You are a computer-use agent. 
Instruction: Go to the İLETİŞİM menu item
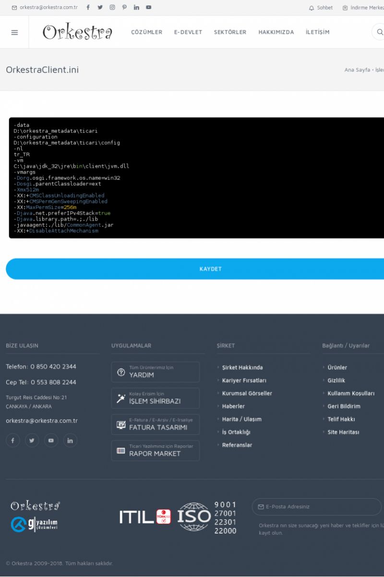tap(317, 32)
